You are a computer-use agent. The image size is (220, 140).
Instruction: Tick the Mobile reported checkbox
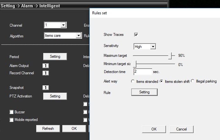click(x=12, y=120)
